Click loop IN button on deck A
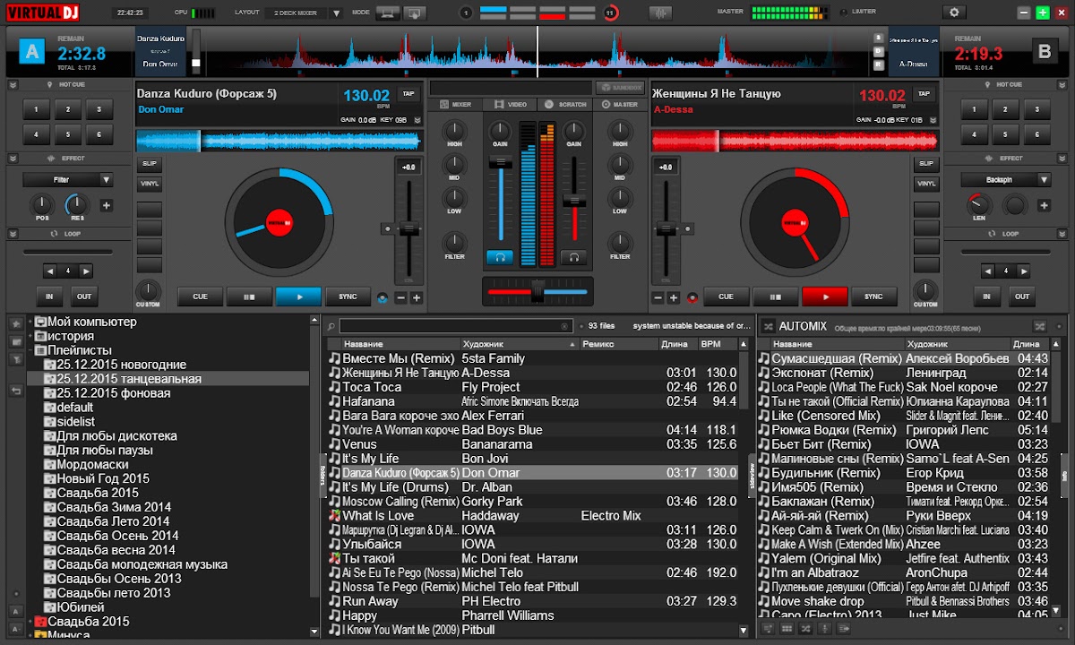This screenshot has height=645, width=1075. [49, 297]
